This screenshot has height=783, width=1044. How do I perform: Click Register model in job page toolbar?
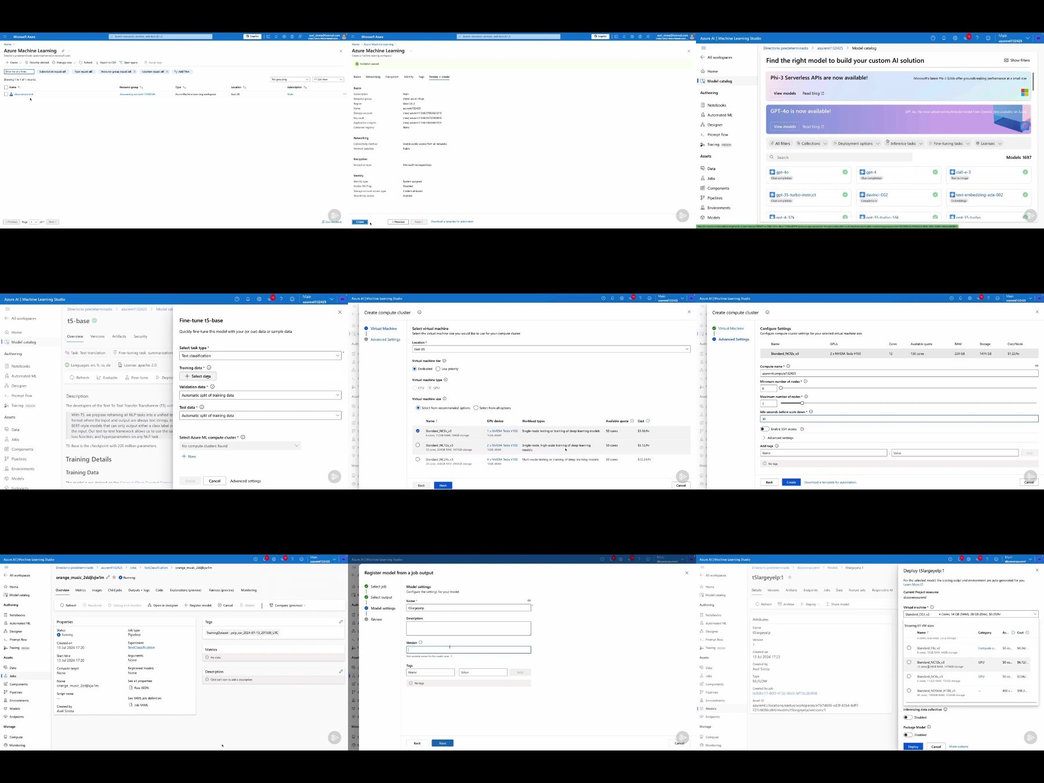(x=198, y=605)
